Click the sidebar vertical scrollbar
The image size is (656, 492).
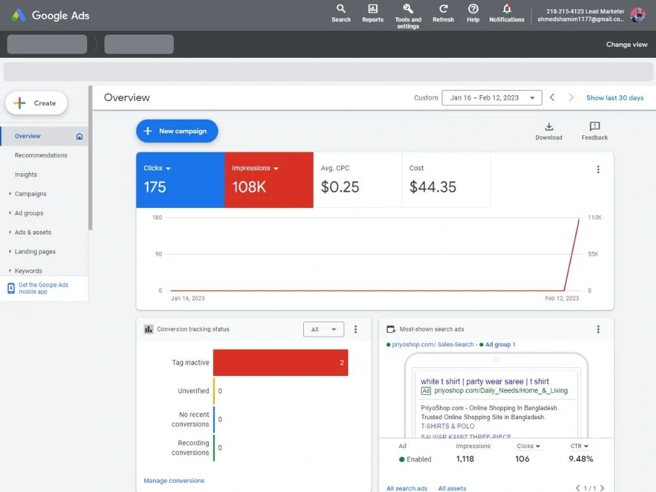[90, 158]
